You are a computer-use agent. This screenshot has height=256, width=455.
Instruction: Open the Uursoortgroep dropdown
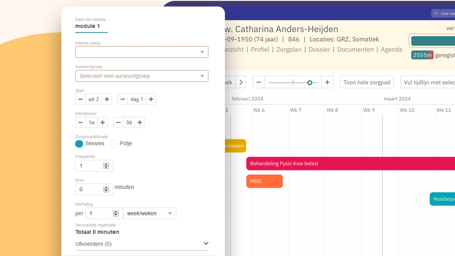pyautogui.click(x=142, y=76)
